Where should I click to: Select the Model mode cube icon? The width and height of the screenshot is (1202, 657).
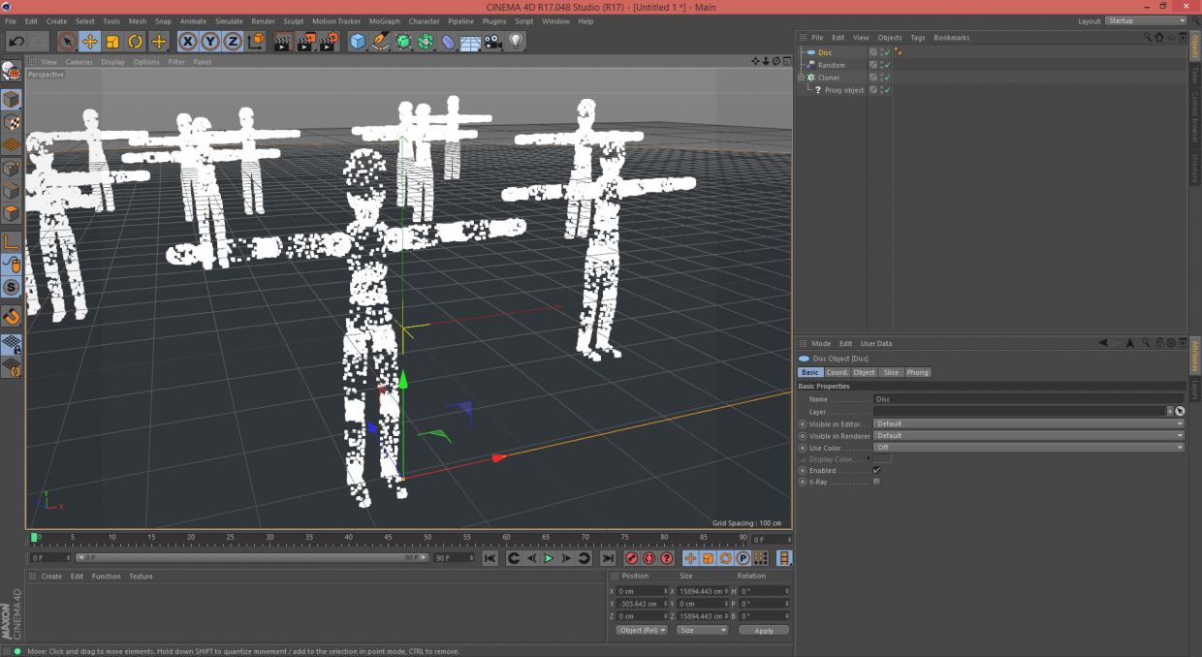coord(12,100)
